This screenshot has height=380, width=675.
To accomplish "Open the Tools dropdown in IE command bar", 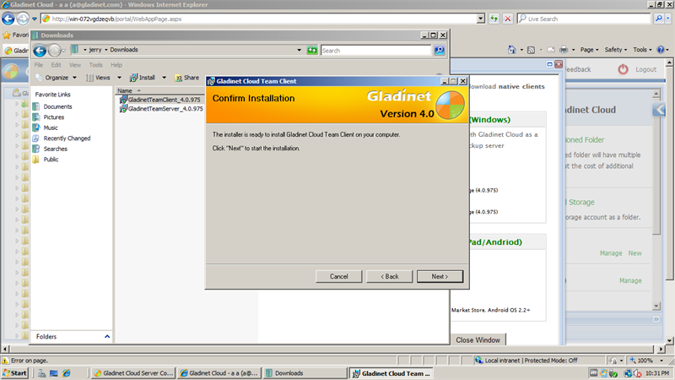I will [x=642, y=50].
